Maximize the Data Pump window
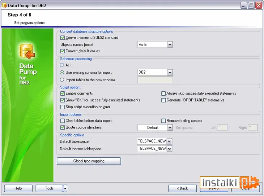The height and width of the screenshot is (196, 264). click(251, 5)
